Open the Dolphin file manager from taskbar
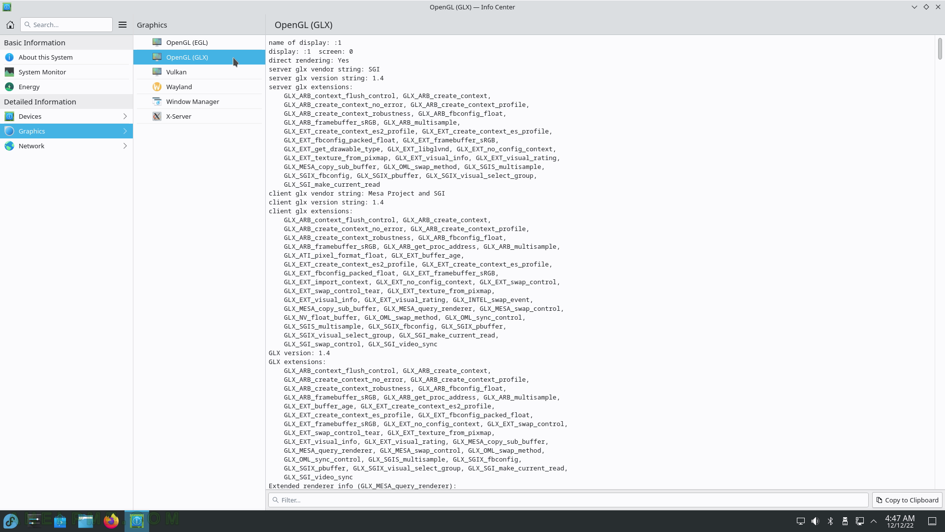This screenshot has width=945, height=532. (86, 521)
